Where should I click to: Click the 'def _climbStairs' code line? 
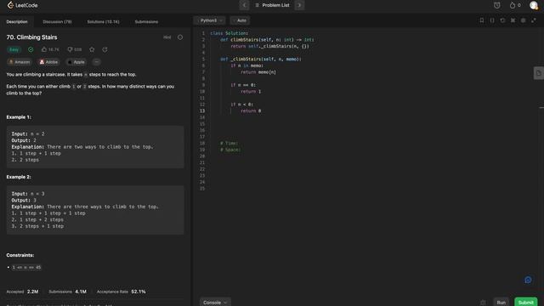tap(261, 59)
